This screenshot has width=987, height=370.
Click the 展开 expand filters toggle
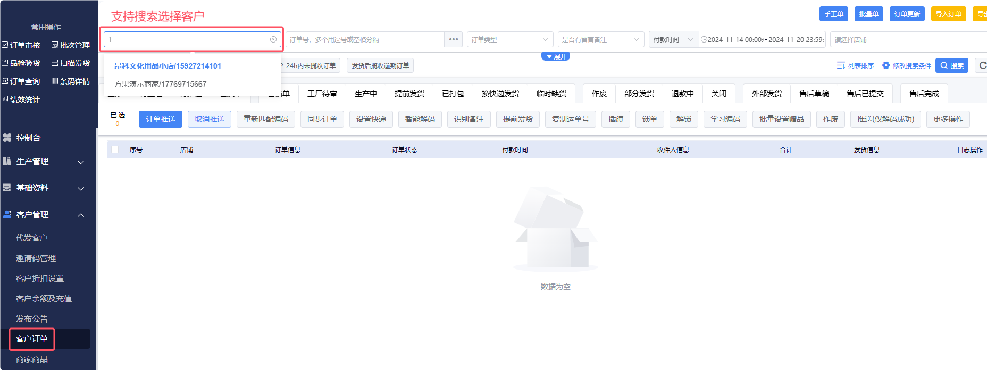pos(556,56)
